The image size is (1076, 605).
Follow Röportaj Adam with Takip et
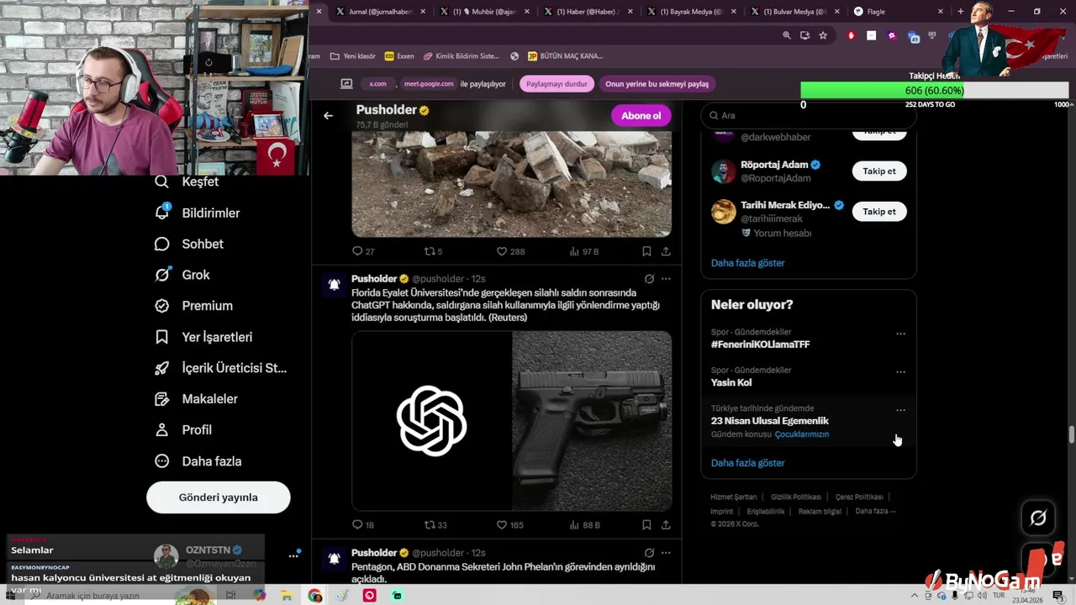(x=879, y=171)
